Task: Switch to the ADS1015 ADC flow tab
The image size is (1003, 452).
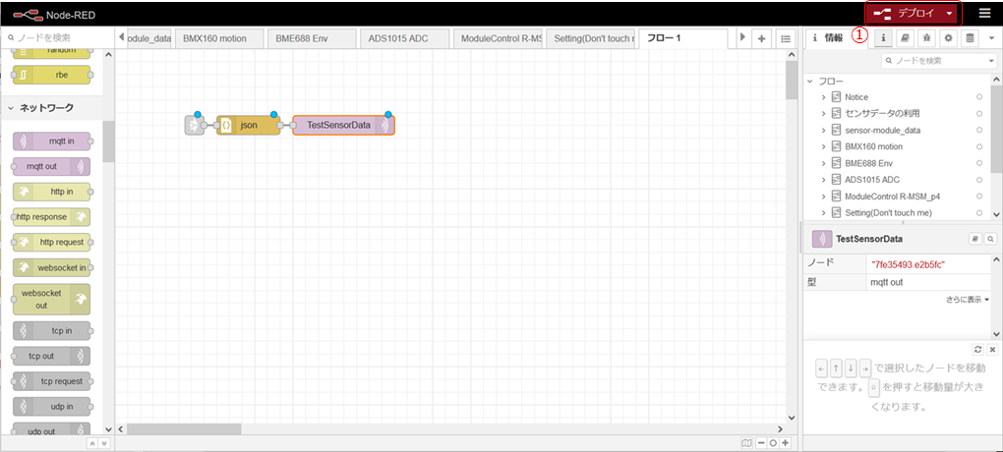Action: click(x=399, y=38)
